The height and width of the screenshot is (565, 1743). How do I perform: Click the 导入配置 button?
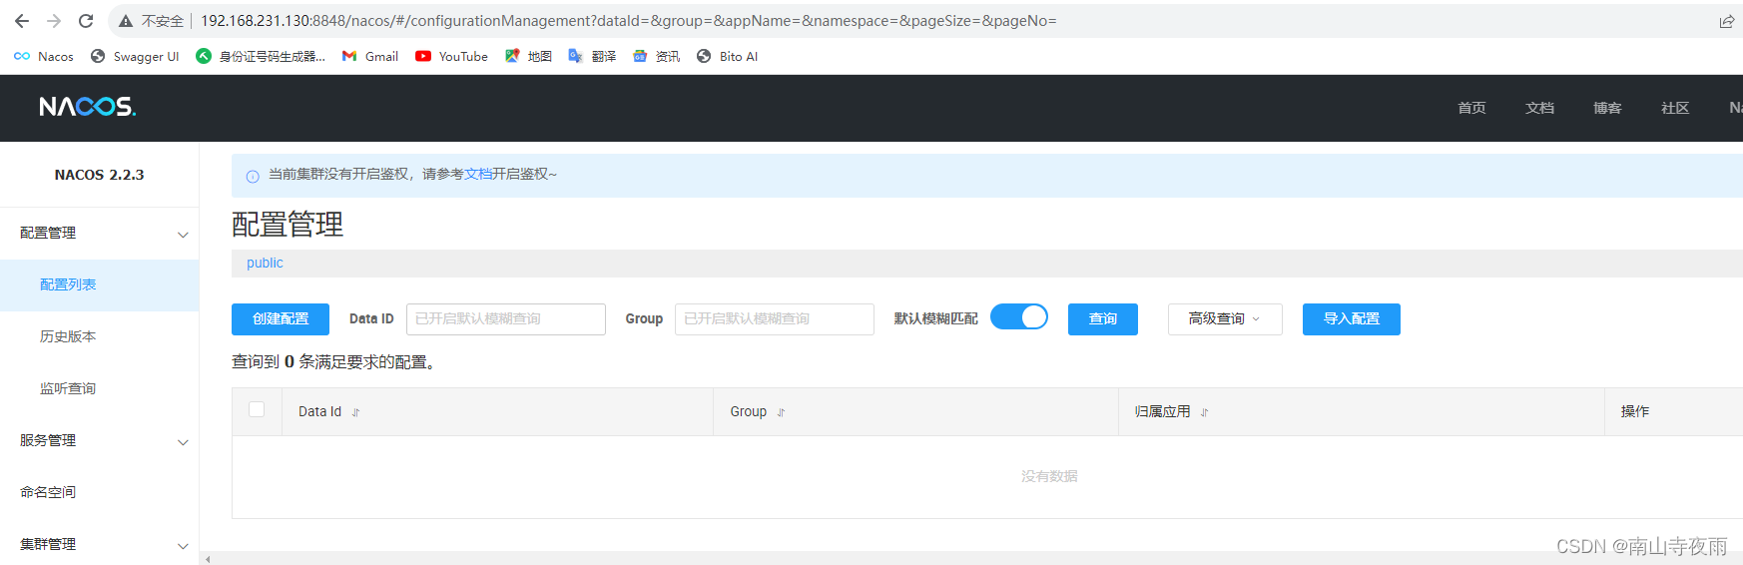(x=1352, y=319)
